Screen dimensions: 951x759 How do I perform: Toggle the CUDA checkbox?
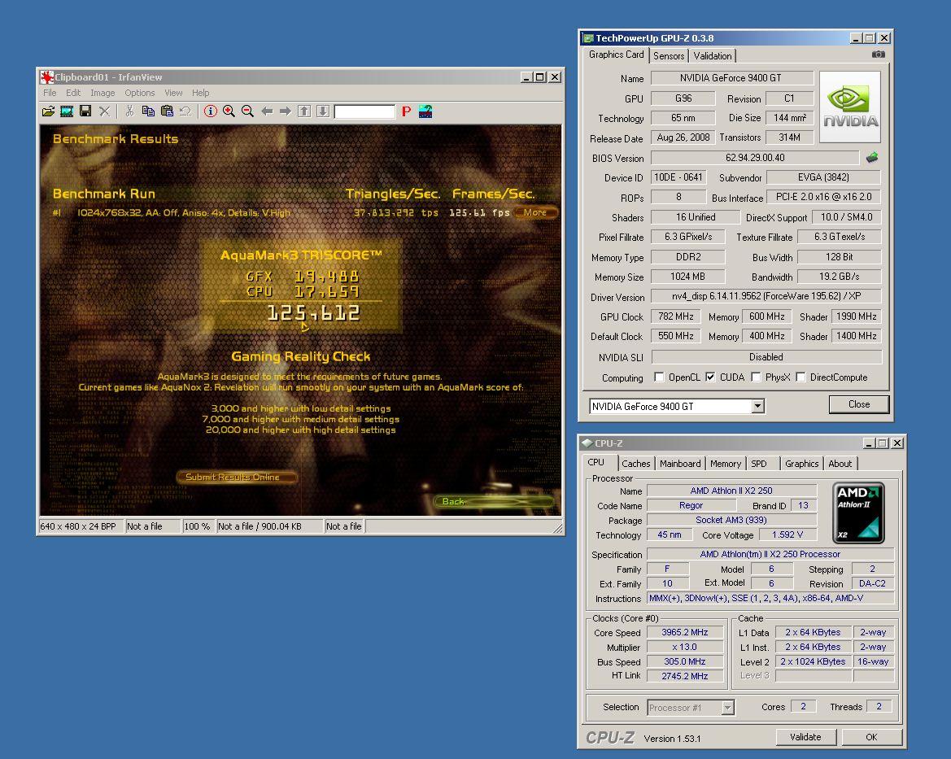click(x=710, y=377)
